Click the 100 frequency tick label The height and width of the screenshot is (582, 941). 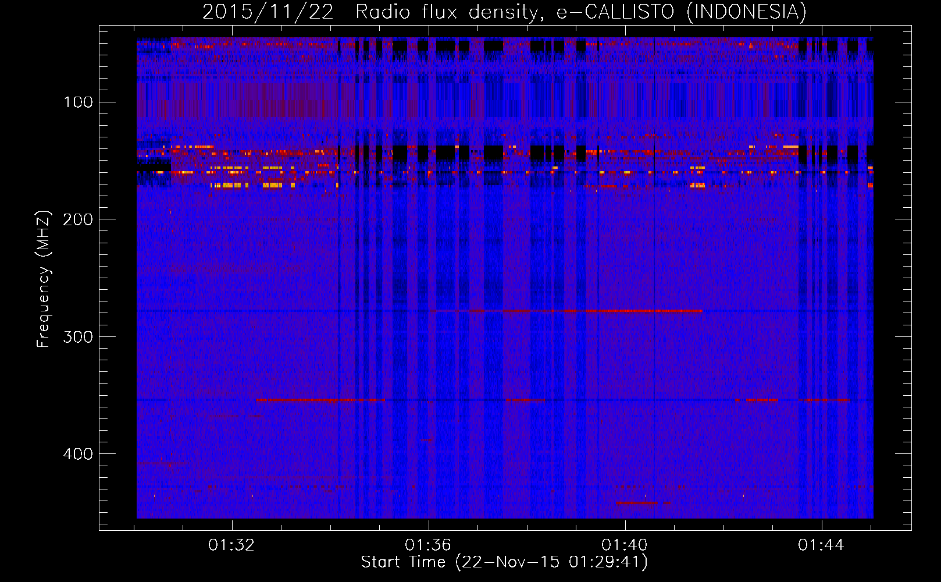click(x=79, y=102)
